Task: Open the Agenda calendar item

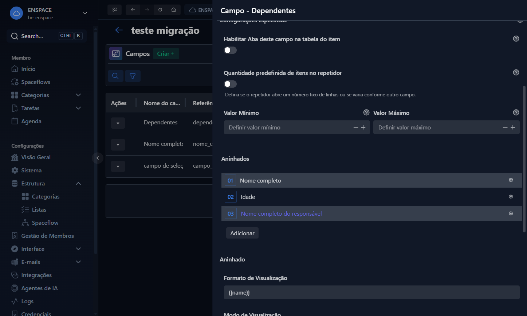Action: click(26, 121)
